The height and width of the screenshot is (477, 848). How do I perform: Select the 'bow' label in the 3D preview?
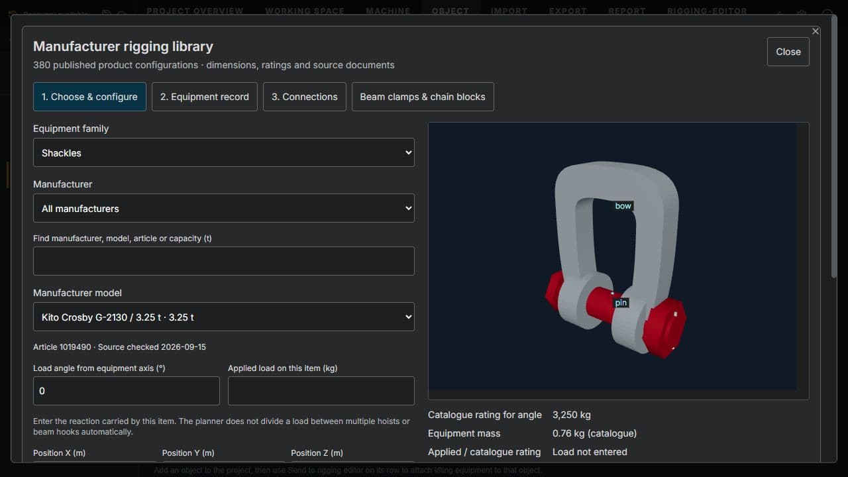[x=623, y=206]
